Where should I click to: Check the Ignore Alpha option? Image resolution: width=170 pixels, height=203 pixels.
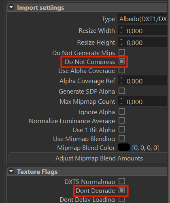pyautogui.click(x=122, y=111)
